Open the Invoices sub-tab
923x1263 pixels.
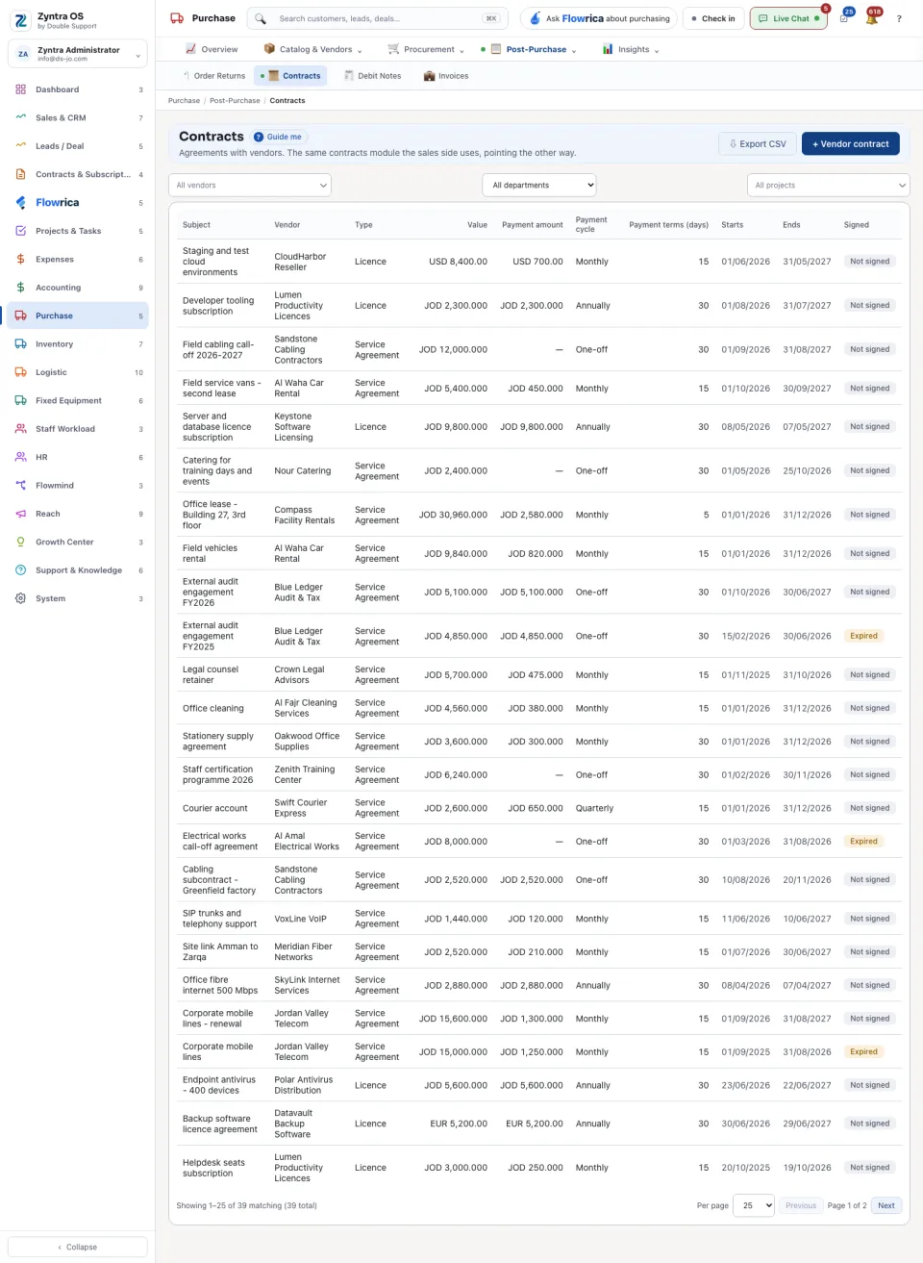(x=446, y=76)
